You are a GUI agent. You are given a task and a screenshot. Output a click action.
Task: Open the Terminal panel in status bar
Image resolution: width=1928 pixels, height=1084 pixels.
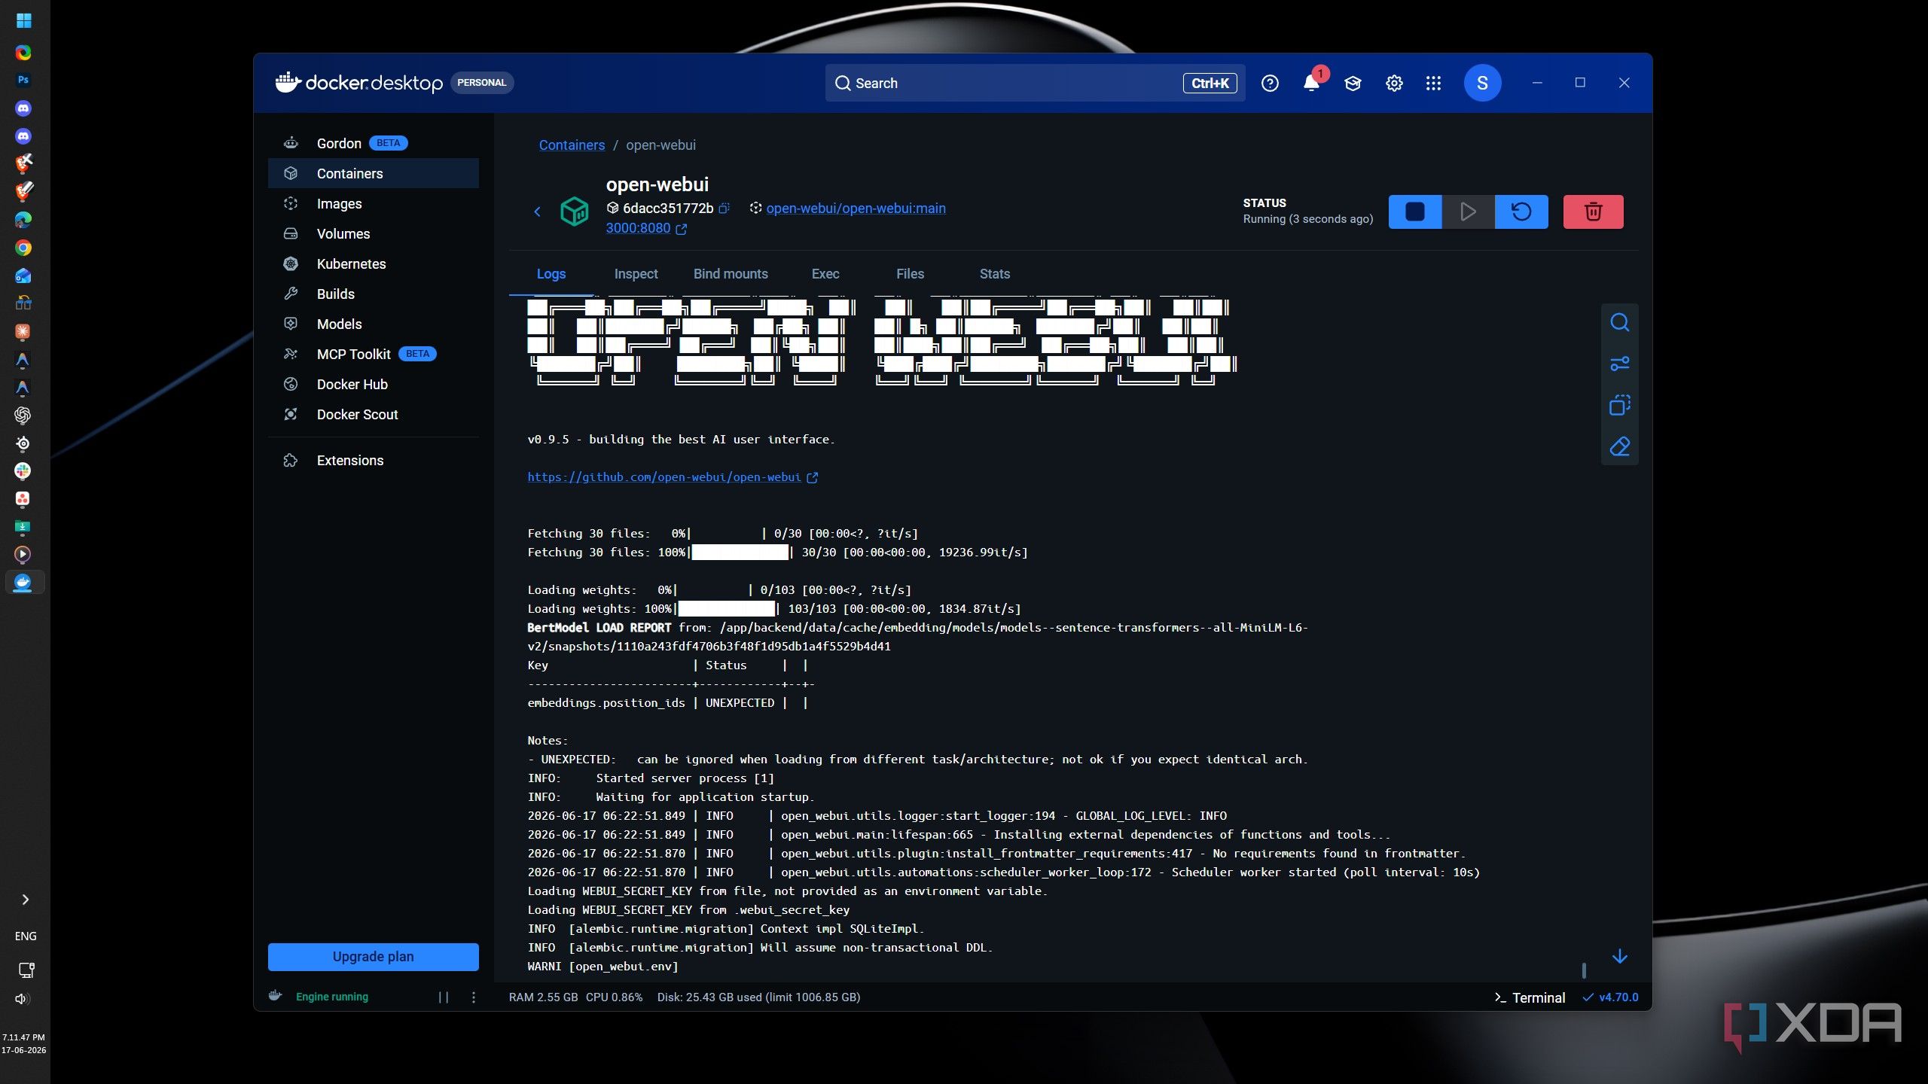(1529, 997)
